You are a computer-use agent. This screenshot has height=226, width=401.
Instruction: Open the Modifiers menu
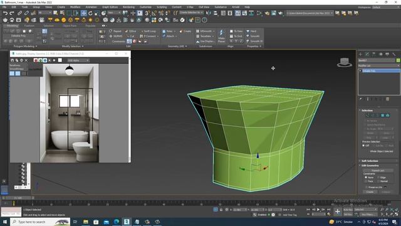tap(75, 7)
